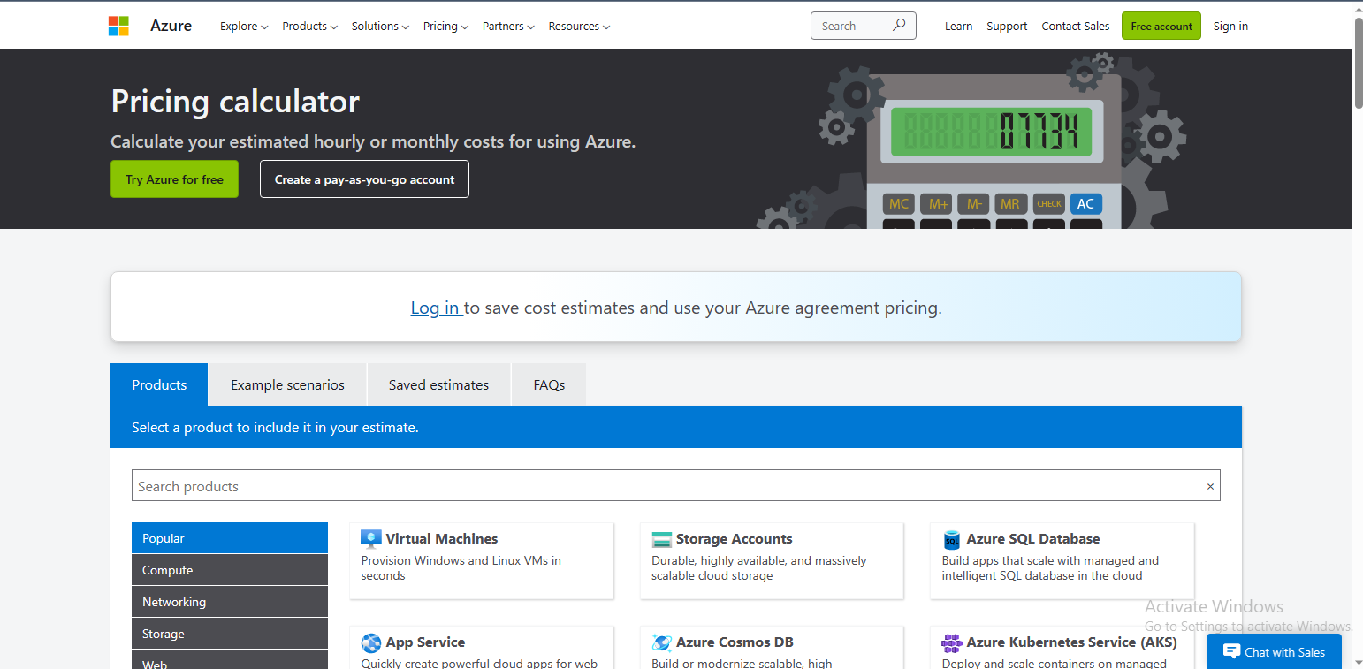Click the Microsoft logo icon
The image size is (1363, 669).
pos(118,26)
